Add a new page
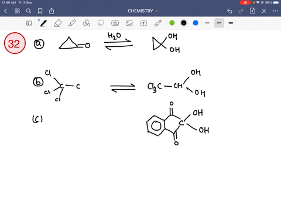Screen dimensions: 281x211 pyautogui.click(x=252, y=11)
